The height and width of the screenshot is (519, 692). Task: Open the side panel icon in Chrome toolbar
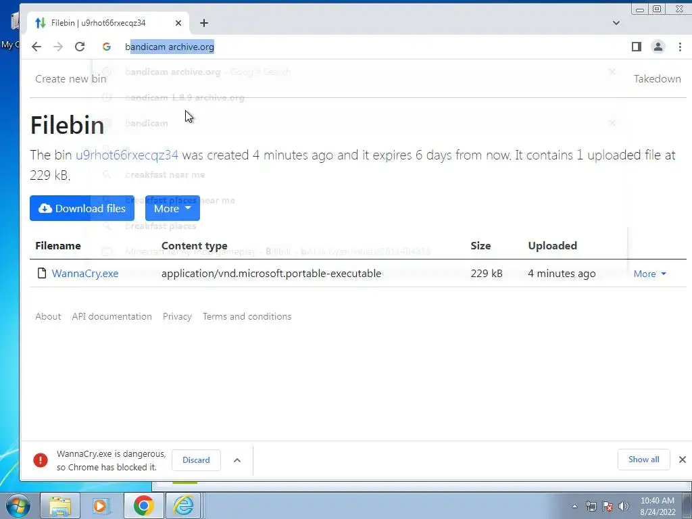click(x=636, y=47)
